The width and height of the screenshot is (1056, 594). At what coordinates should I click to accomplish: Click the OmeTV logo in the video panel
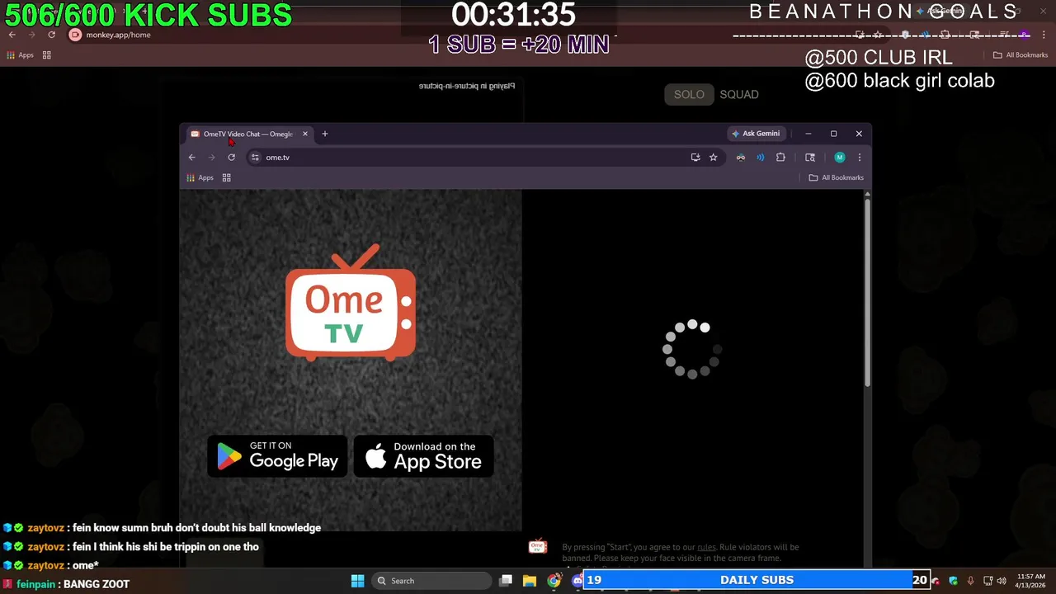click(351, 303)
